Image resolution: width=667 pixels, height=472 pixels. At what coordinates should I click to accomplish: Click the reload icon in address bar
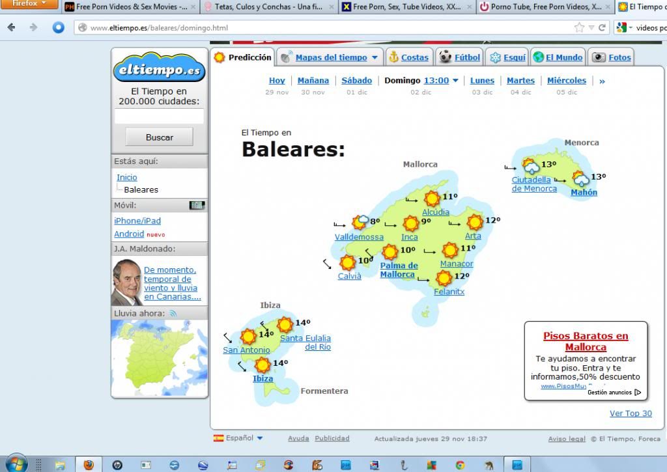[x=602, y=27]
